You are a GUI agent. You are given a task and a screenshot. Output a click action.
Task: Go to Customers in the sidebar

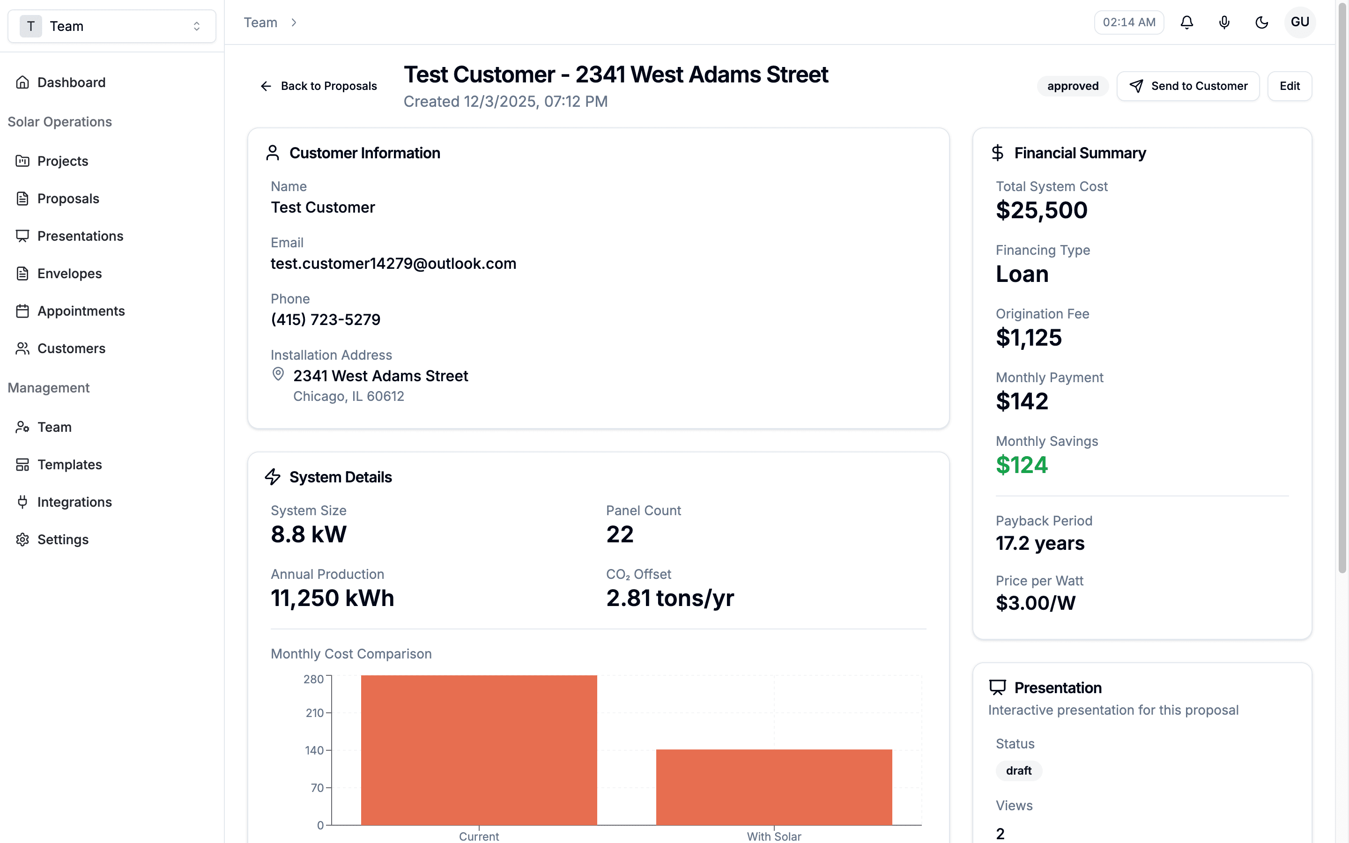point(71,348)
